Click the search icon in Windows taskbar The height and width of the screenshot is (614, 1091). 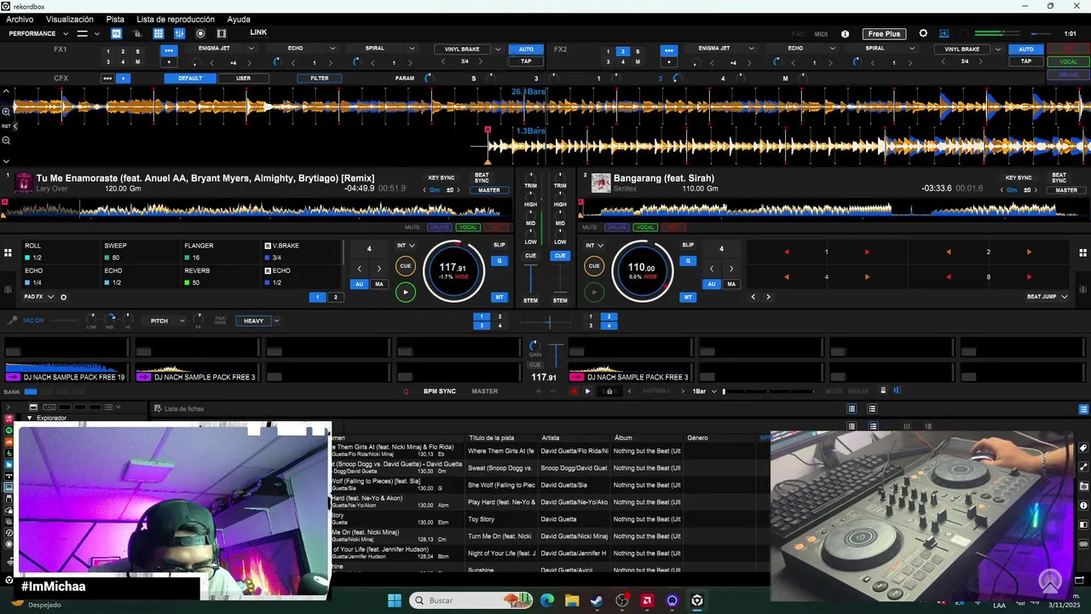(x=419, y=600)
